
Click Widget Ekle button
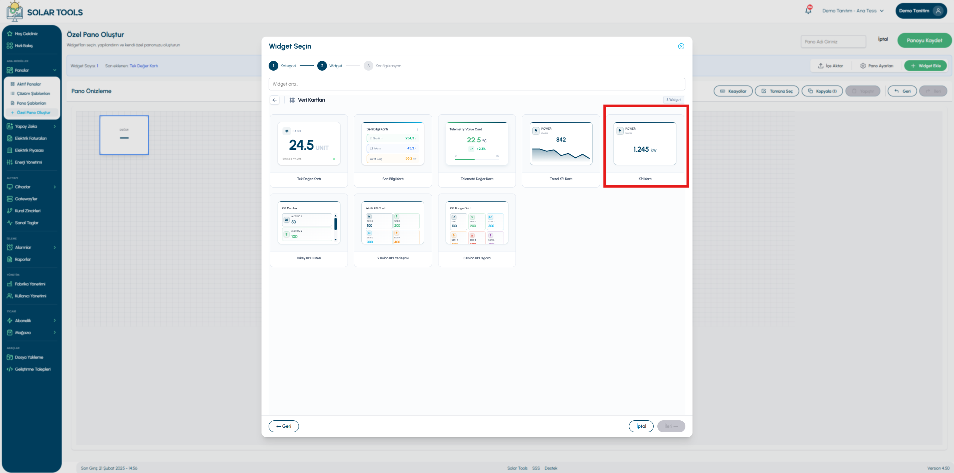pos(925,66)
